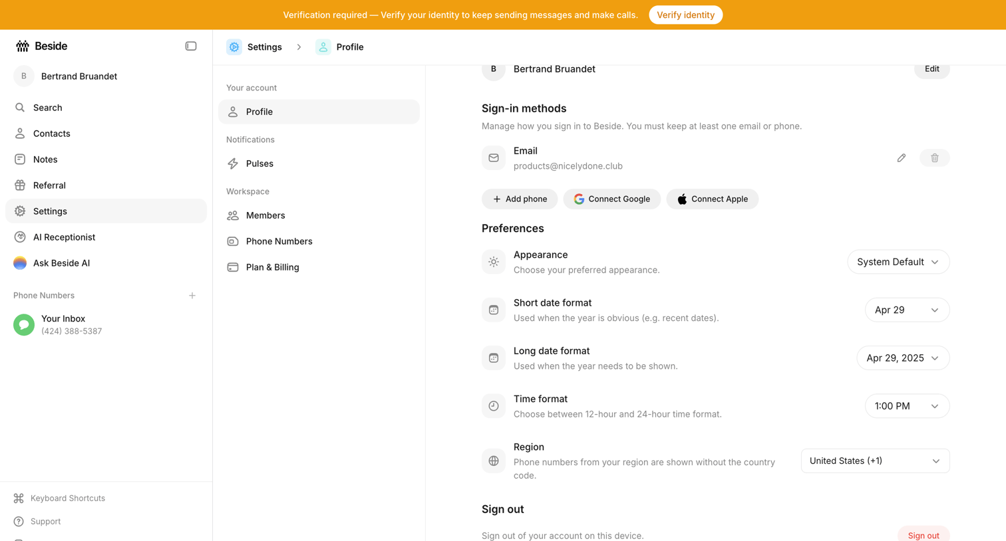Go to Notes in the sidebar
The width and height of the screenshot is (1006, 541).
106,160
